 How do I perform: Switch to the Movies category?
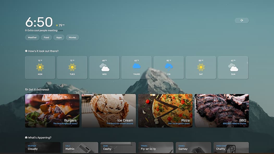tap(72, 37)
